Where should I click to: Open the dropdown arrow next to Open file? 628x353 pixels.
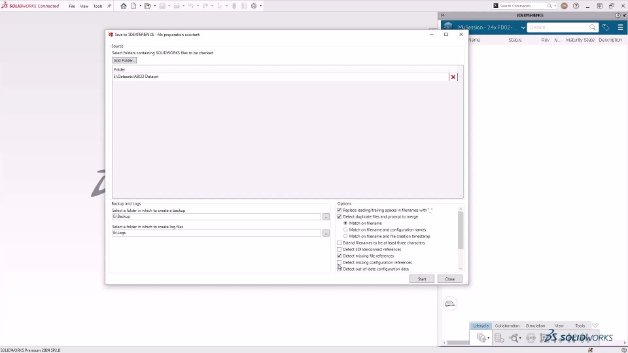coord(154,6)
